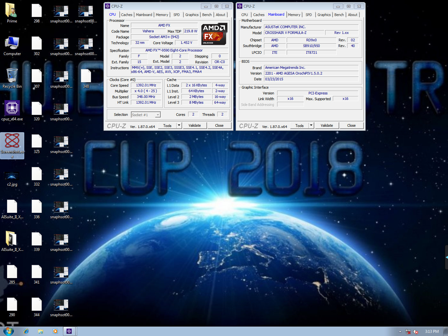This screenshot has height=336, width=448.
Task: Click Close button in right CPU-Z
Action: (x=351, y=125)
